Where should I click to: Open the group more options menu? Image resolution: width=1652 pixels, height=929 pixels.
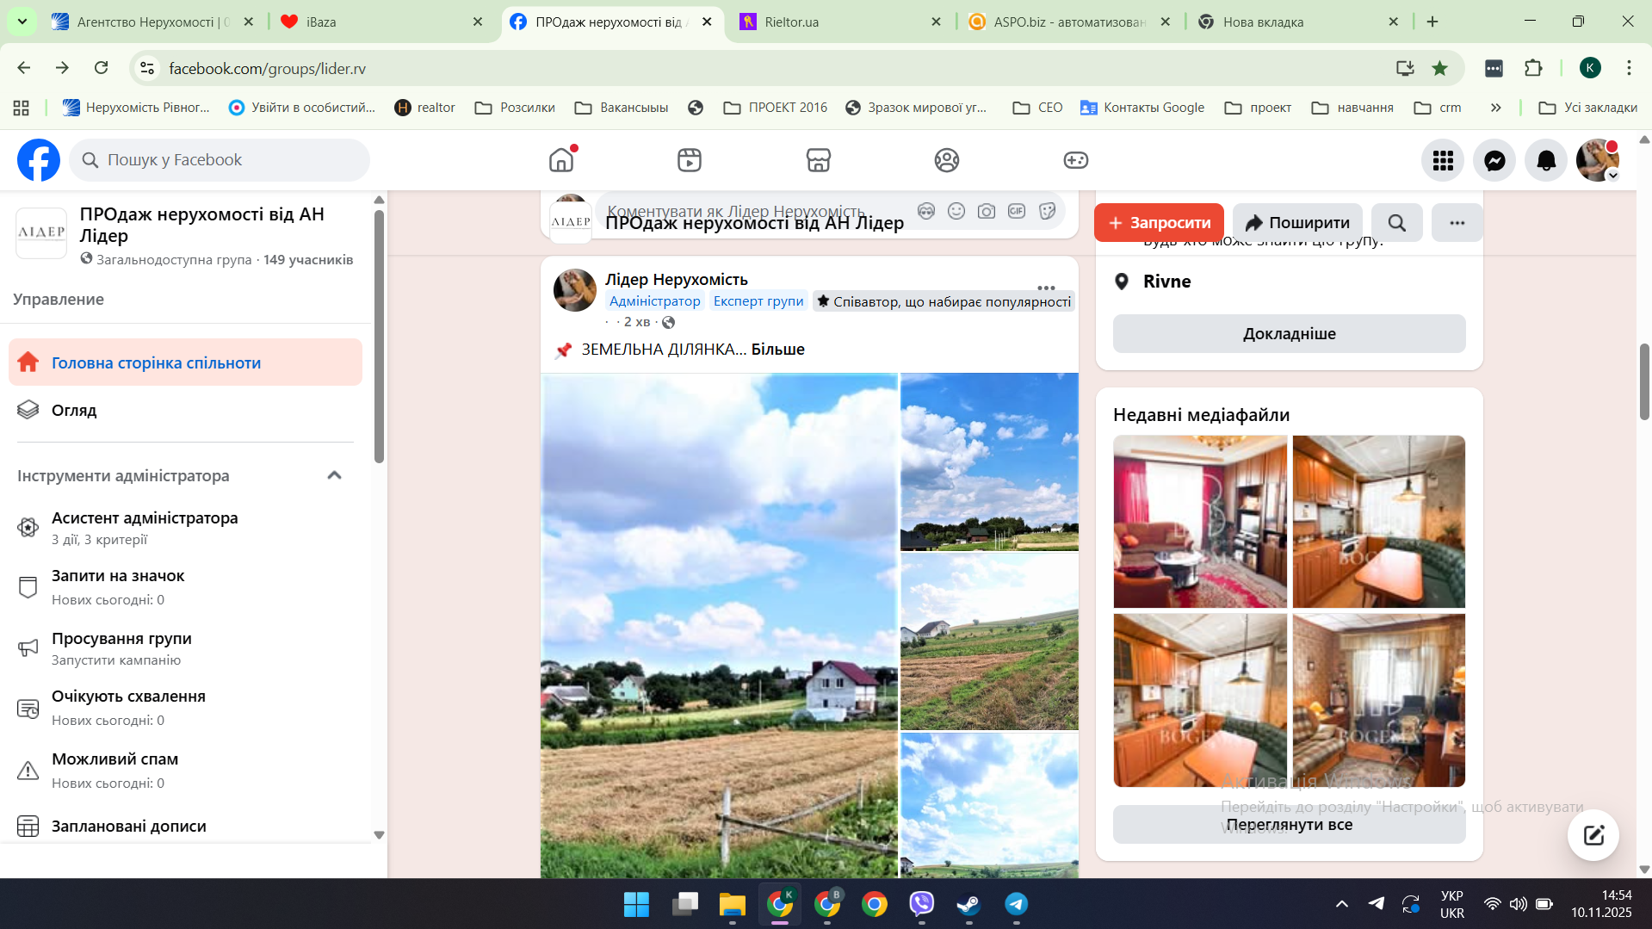1457,223
